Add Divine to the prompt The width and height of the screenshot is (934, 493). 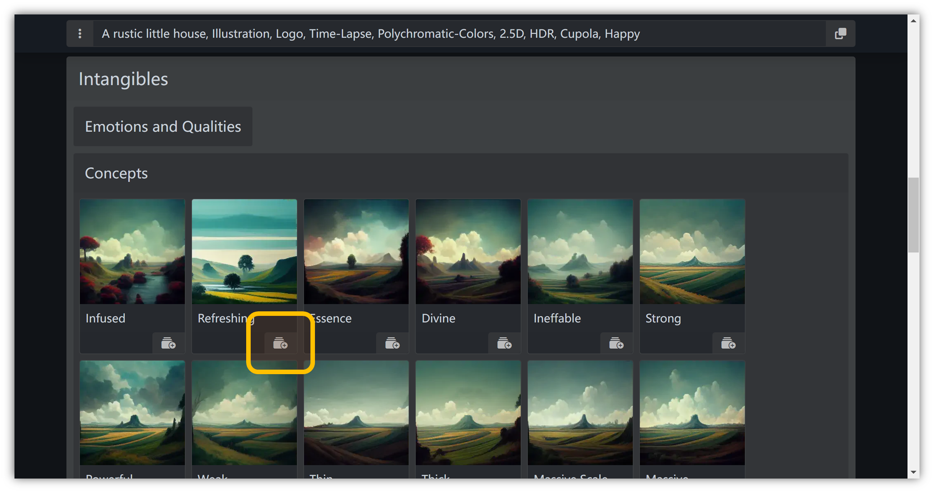pyautogui.click(x=504, y=343)
